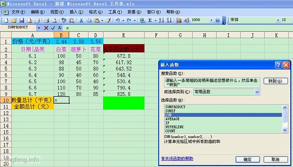Screen dimensions: 293x167
Task: Select COUNT in the function list
Action: 223,131
